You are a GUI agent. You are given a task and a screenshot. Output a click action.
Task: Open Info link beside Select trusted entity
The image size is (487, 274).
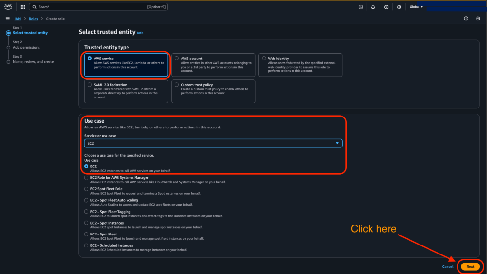(x=140, y=33)
